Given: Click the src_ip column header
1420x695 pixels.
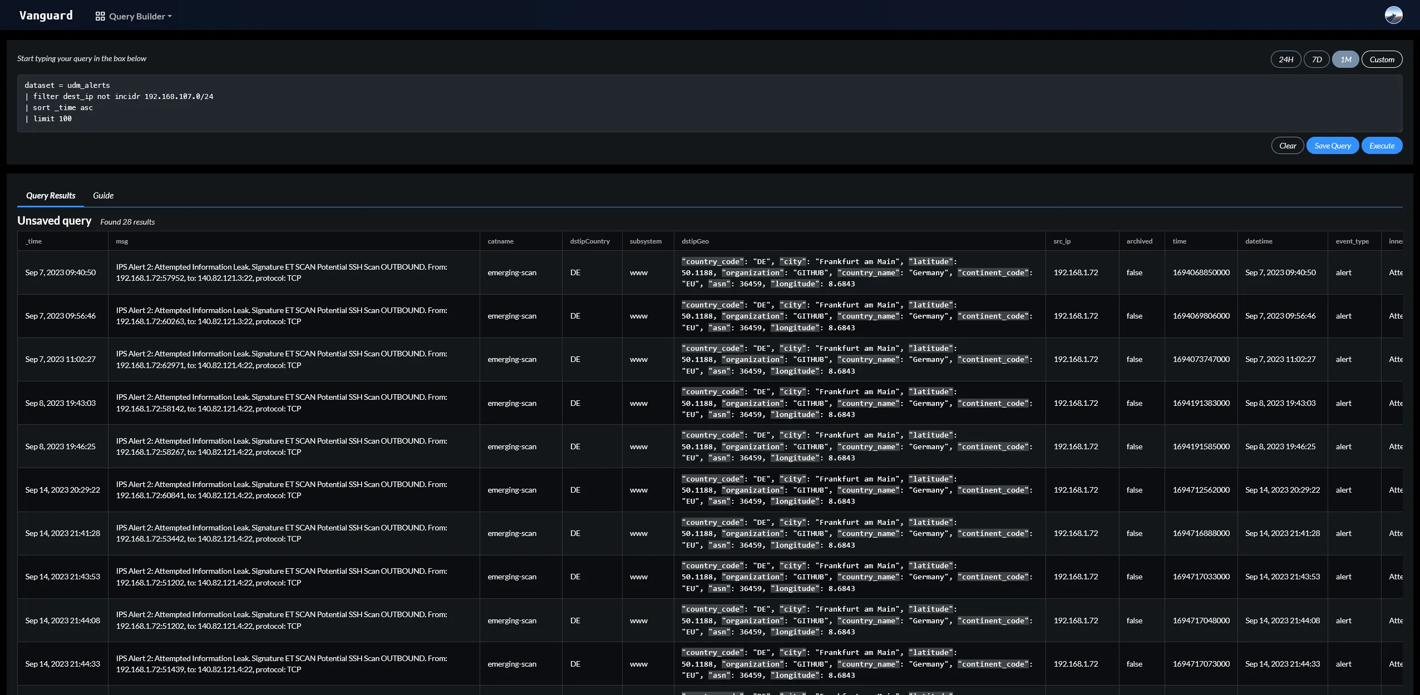Looking at the screenshot, I should pos(1062,241).
